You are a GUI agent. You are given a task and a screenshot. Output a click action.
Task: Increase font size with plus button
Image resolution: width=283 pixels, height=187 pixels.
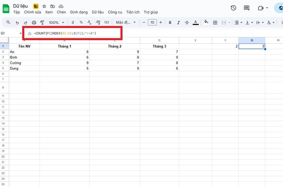tap(161, 22)
